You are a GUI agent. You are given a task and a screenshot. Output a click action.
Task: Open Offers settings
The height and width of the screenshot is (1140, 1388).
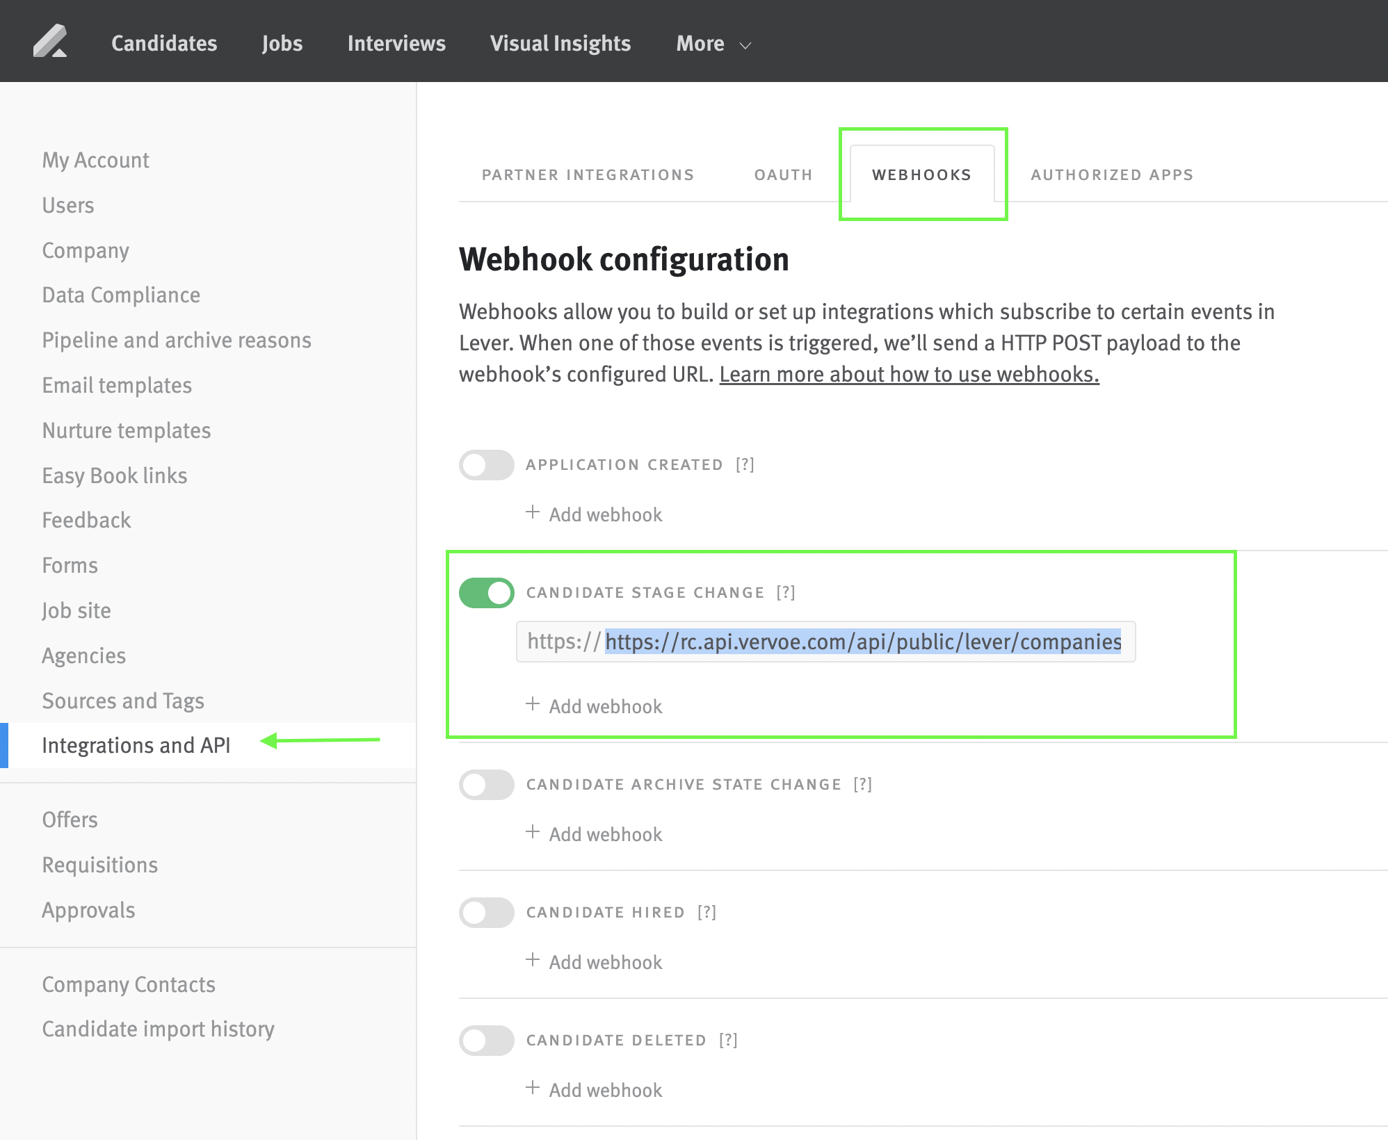click(x=70, y=820)
